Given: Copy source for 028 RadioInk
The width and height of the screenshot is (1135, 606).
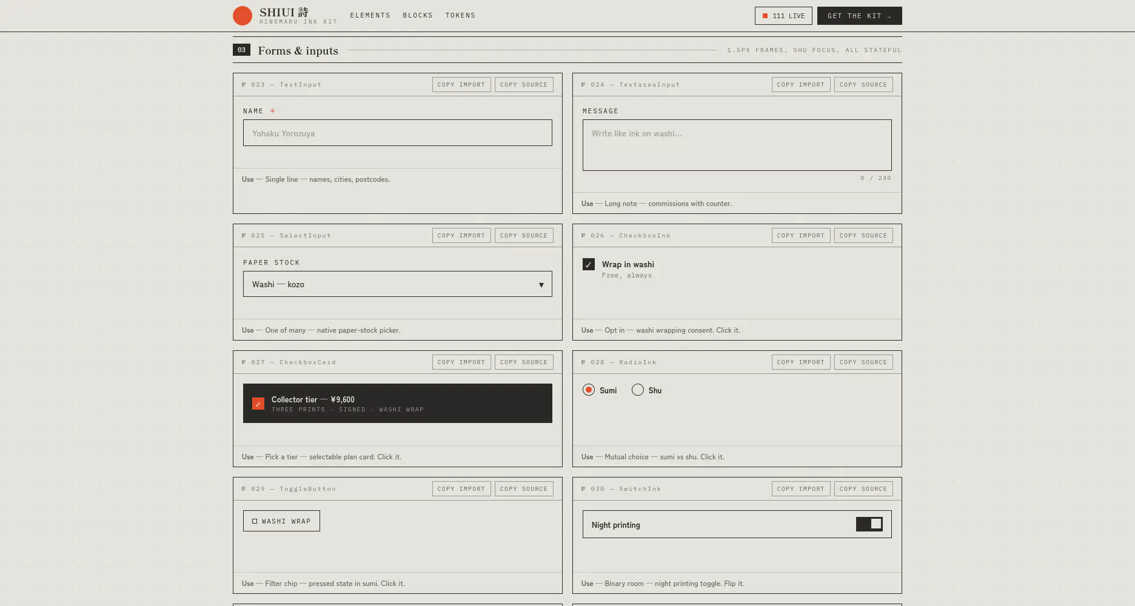Looking at the screenshot, I should pyautogui.click(x=863, y=362).
